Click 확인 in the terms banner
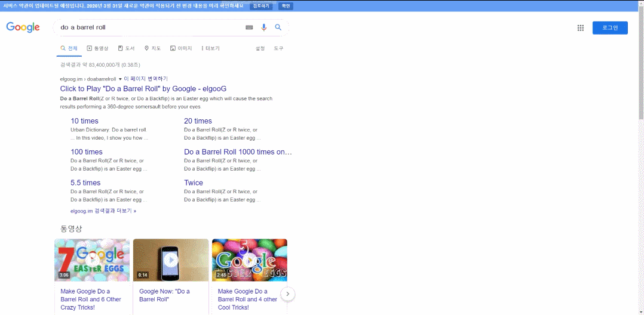The width and height of the screenshot is (644, 315). tap(286, 6)
